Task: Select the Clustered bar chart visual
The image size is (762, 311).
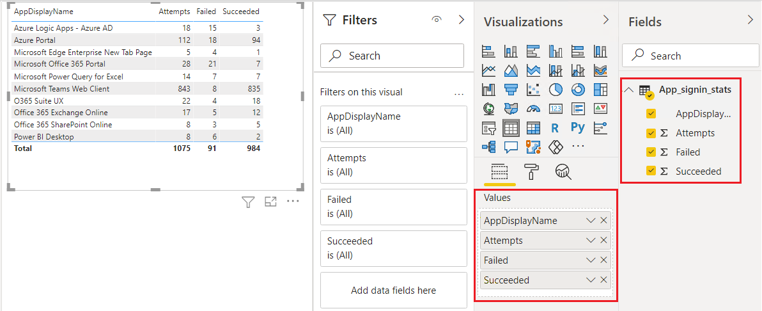Action: [x=533, y=51]
